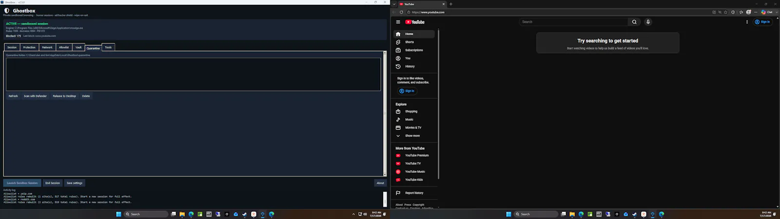Go to the YouTube logo home link

415,22
